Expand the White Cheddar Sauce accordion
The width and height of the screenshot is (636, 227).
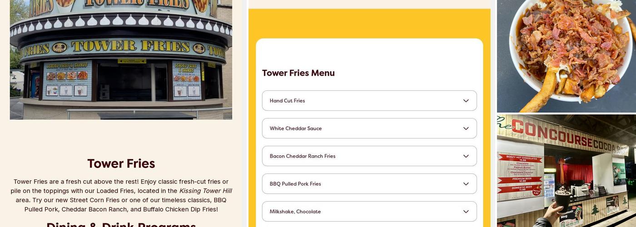[x=369, y=128]
